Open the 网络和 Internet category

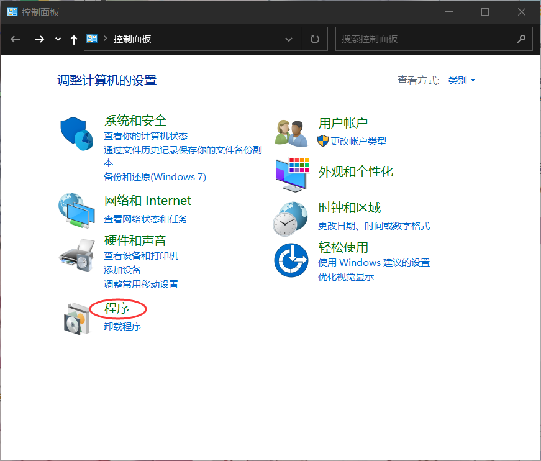pyautogui.click(x=148, y=201)
